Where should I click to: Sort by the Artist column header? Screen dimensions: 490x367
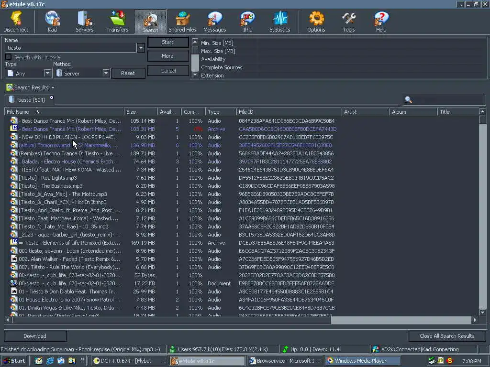point(366,112)
